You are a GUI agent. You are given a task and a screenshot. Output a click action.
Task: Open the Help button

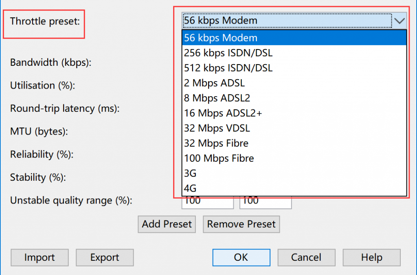[371, 258]
